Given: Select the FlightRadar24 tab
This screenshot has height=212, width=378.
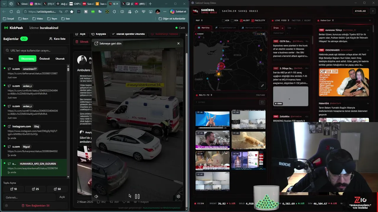Looking at the screenshot, I should [x=226, y=28].
